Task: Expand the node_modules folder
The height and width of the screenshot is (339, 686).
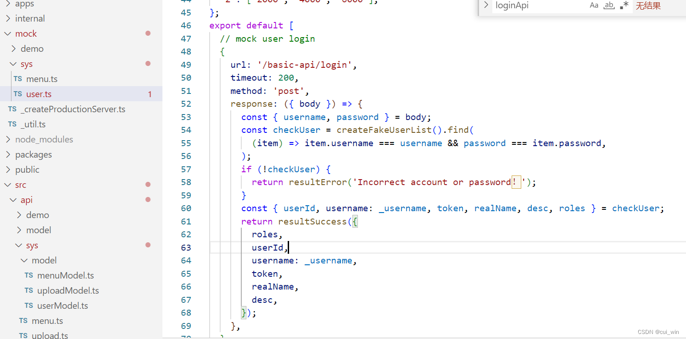Action: point(8,139)
